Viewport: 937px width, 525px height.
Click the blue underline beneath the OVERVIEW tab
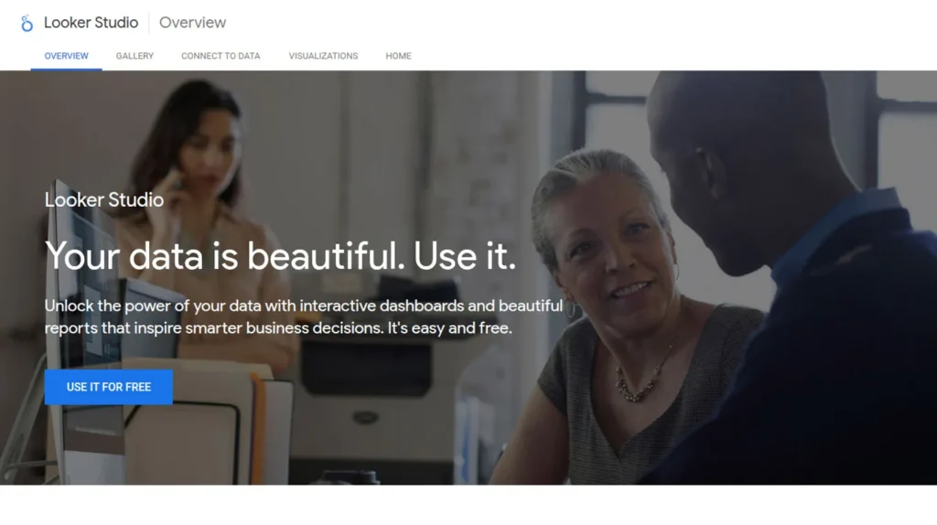click(x=66, y=69)
